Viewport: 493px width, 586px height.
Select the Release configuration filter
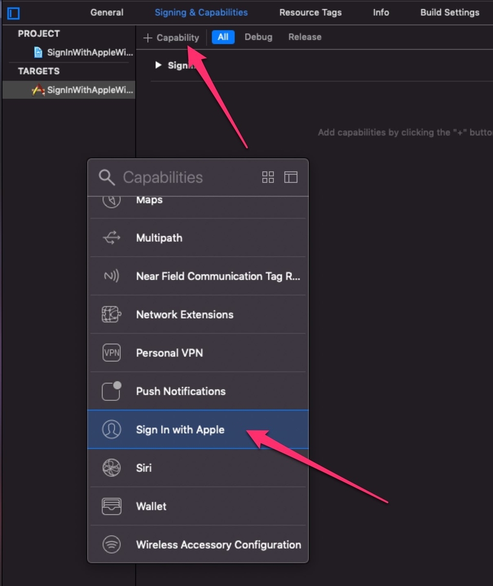pos(305,37)
